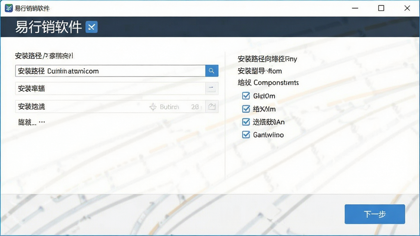Toggle the component checkbox ending in 0An

pos(246,122)
